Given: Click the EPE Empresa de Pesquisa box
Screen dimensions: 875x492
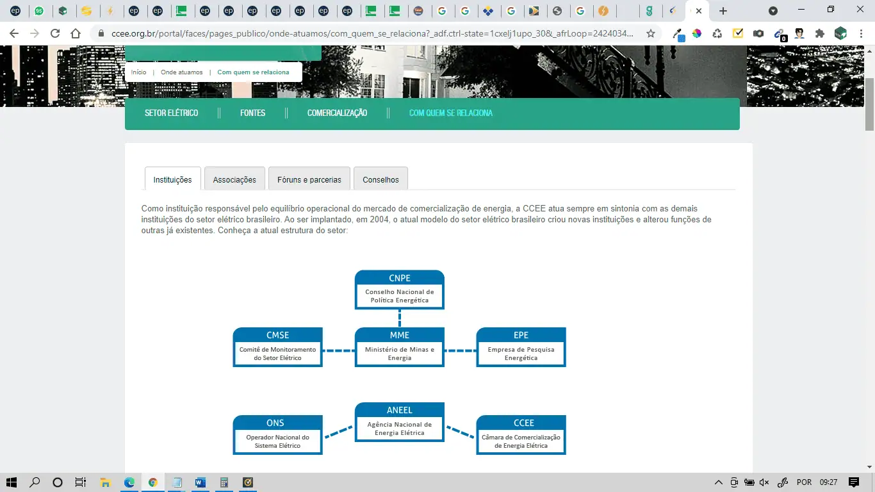Looking at the screenshot, I should tap(521, 347).
